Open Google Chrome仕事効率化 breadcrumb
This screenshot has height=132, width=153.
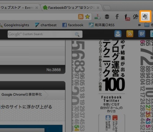(x=22, y=95)
